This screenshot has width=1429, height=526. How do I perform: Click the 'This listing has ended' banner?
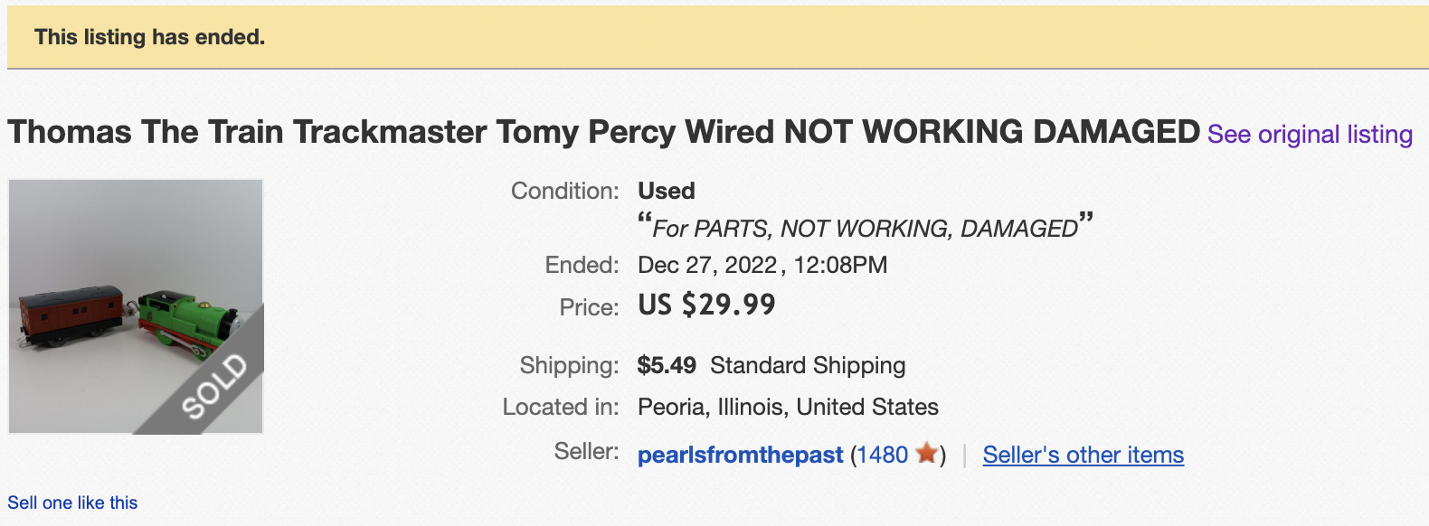150,37
